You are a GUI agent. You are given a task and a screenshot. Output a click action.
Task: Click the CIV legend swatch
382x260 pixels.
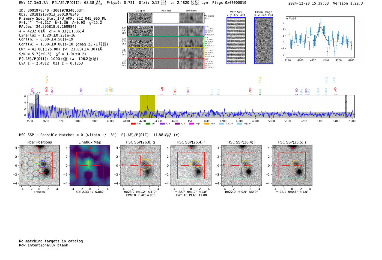tap(162, 124)
